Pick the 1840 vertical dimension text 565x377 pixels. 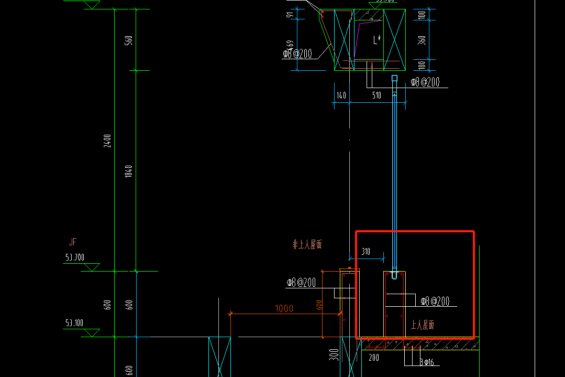(x=129, y=171)
